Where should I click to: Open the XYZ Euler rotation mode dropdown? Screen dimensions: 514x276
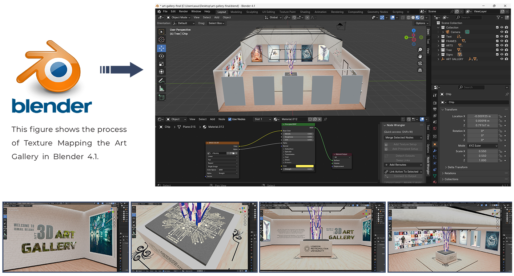click(x=483, y=145)
